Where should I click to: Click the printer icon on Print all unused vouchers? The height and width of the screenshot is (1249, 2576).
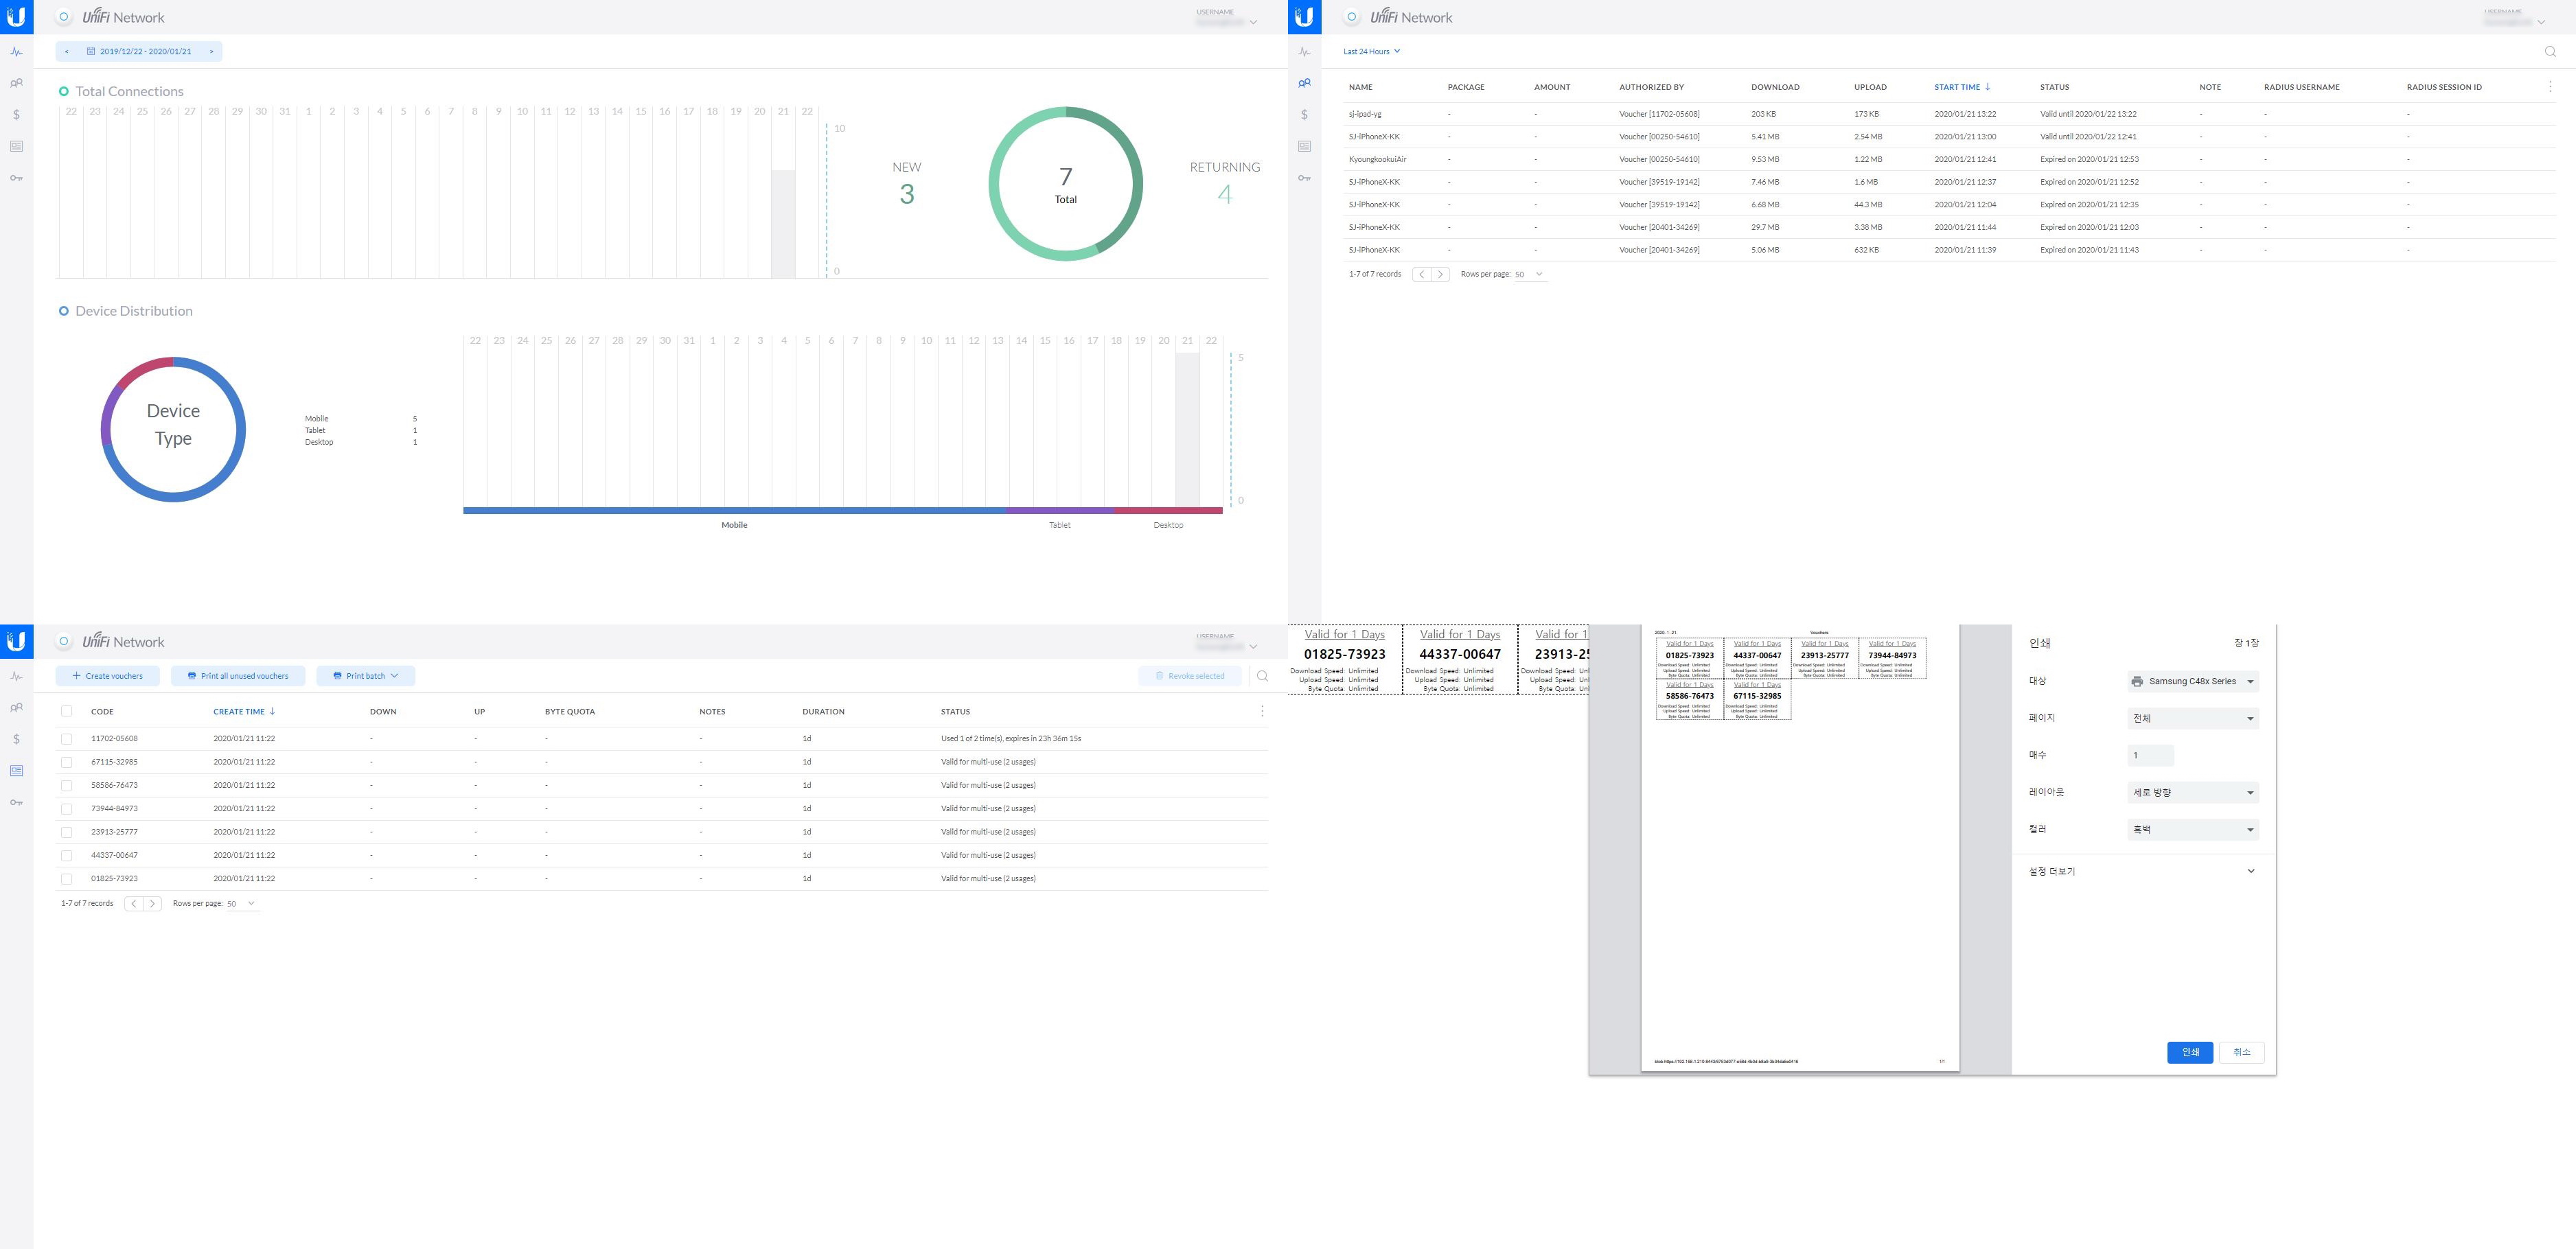coord(192,677)
